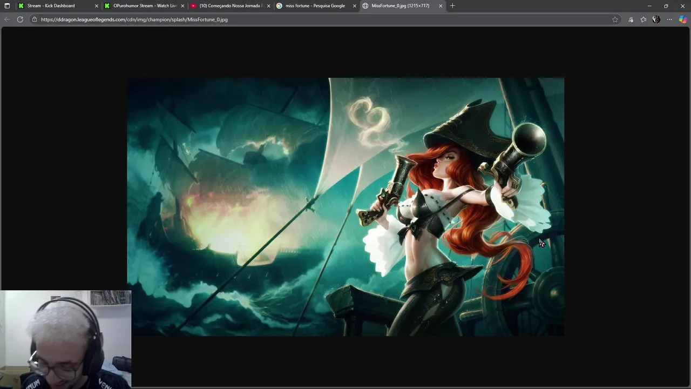Minimize the browser window
The height and width of the screenshot is (389, 691).
(649, 6)
